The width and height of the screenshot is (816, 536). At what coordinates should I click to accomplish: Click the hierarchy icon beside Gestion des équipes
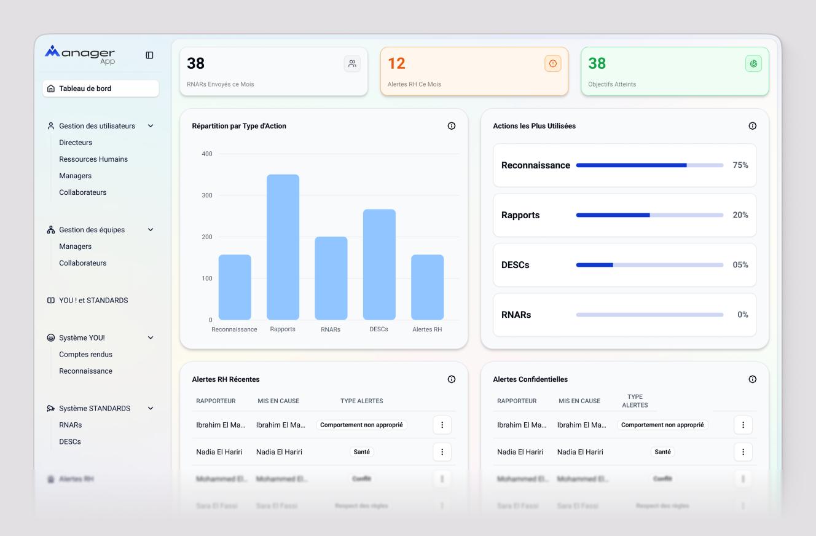click(51, 230)
